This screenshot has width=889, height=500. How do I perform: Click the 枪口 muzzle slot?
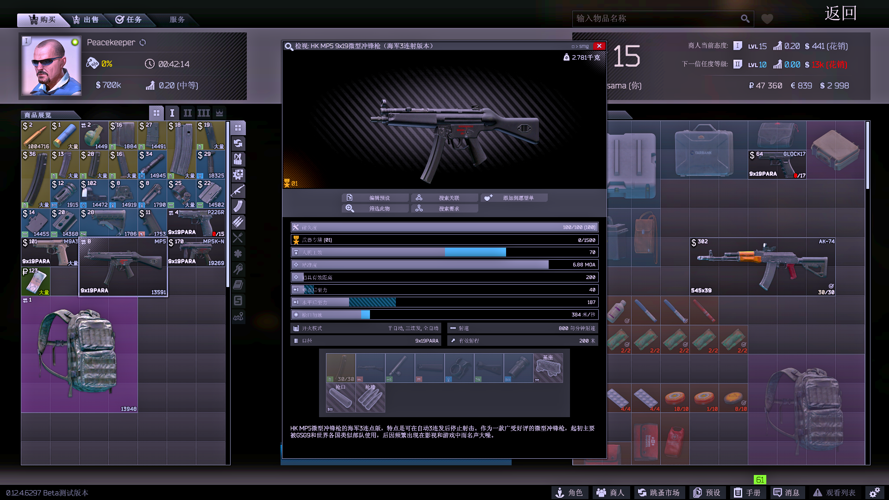pyautogui.click(x=341, y=398)
